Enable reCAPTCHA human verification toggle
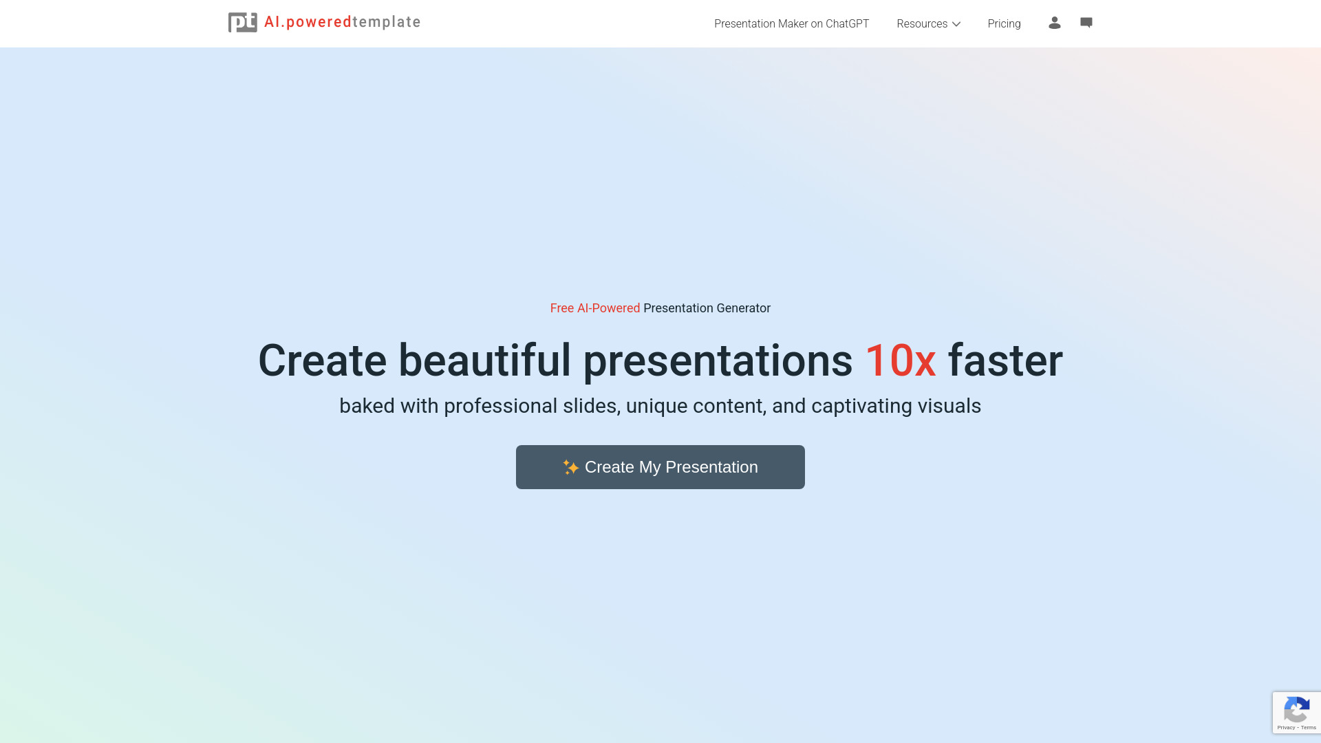Image resolution: width=1321 pixels, height=743 pixels. pos(1296,713)
